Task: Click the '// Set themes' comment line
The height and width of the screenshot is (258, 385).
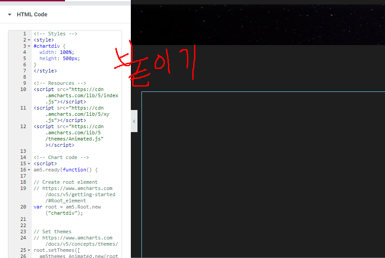Action: click(x=52, y=231)
